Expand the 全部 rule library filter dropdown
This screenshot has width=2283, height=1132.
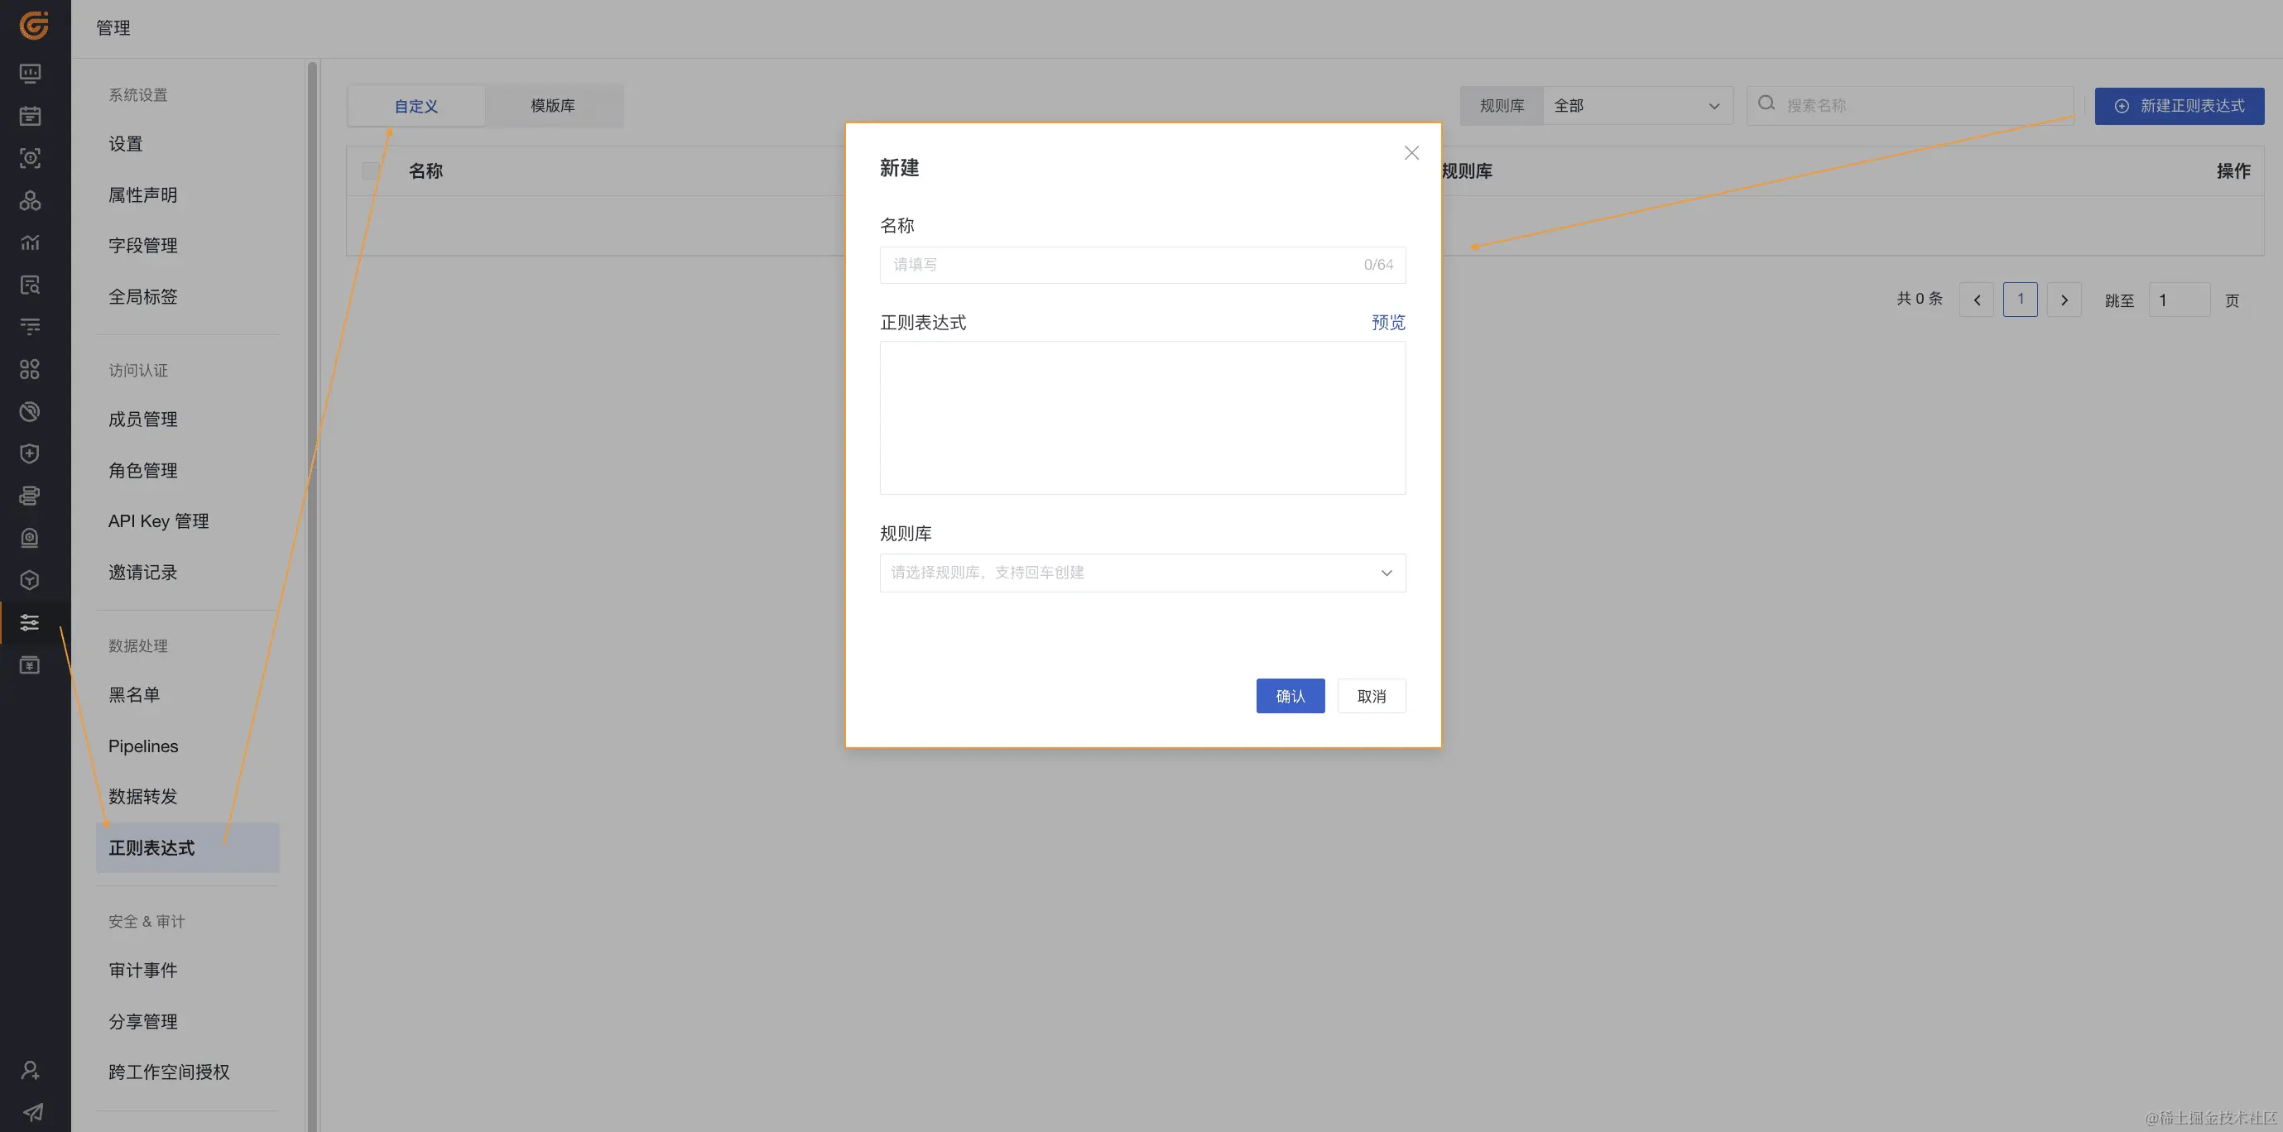click(1636, 105)
